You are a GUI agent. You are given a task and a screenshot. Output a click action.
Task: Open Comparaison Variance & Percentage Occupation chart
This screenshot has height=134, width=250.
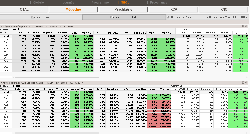[x=207, y=17]
